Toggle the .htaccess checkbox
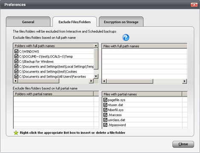The image size is (200, 153). 105,115
